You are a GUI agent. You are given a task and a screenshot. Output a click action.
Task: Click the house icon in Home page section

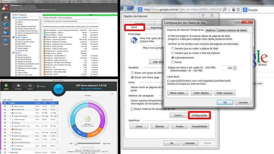click(134, 40)
